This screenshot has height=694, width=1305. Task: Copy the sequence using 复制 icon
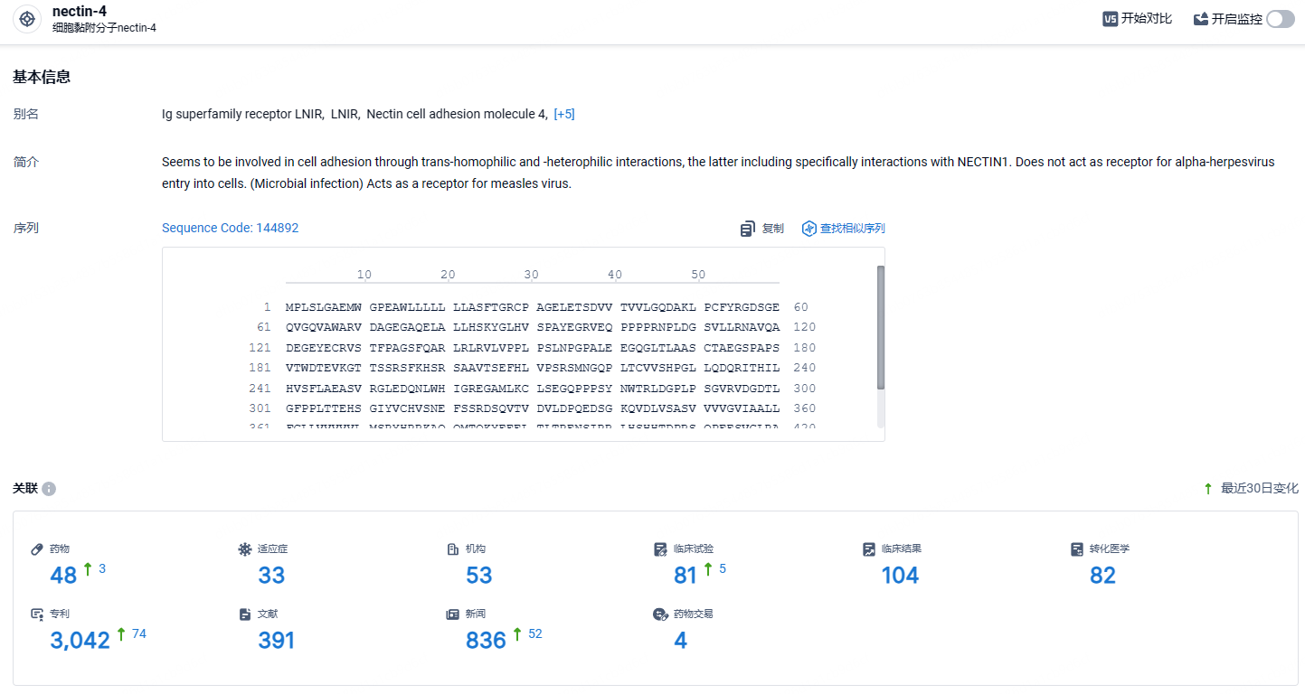click(747, 229)
